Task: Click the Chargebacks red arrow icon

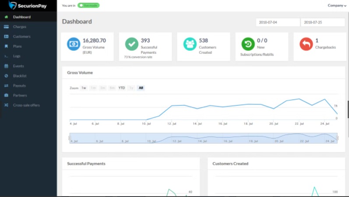Action: tap(306, 44)
